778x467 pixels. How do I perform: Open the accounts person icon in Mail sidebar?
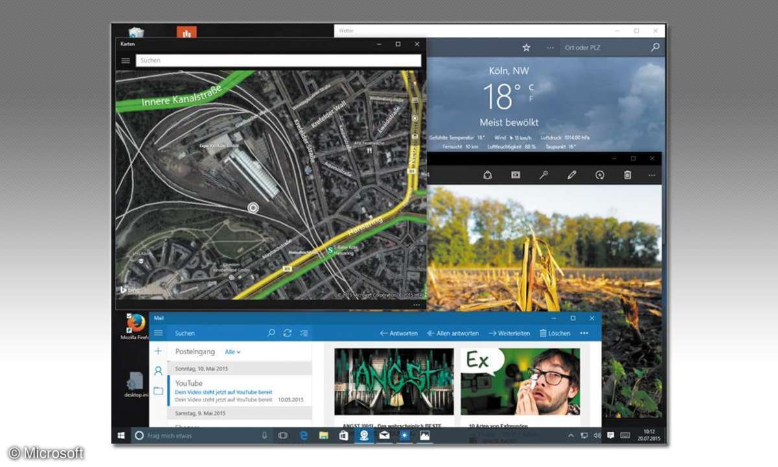click(x=158, y=371)
